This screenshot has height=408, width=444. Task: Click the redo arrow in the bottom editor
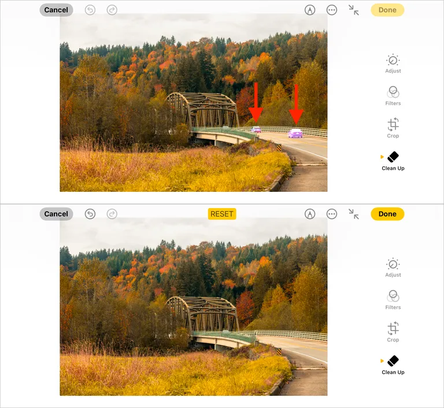(112, 214)
